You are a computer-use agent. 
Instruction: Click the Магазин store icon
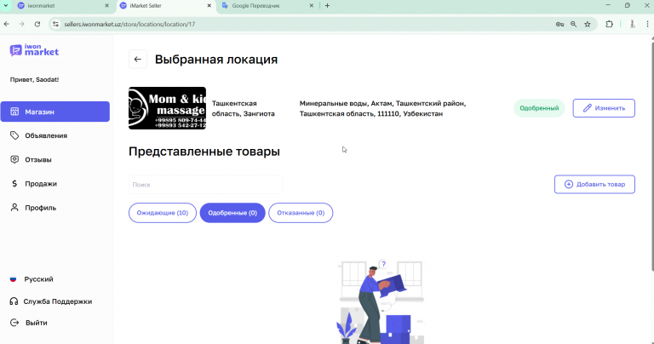pyautogui.click(x=14, y=112)
